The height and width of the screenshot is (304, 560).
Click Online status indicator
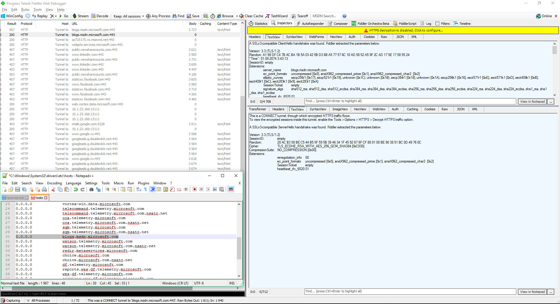click(544, 16)
